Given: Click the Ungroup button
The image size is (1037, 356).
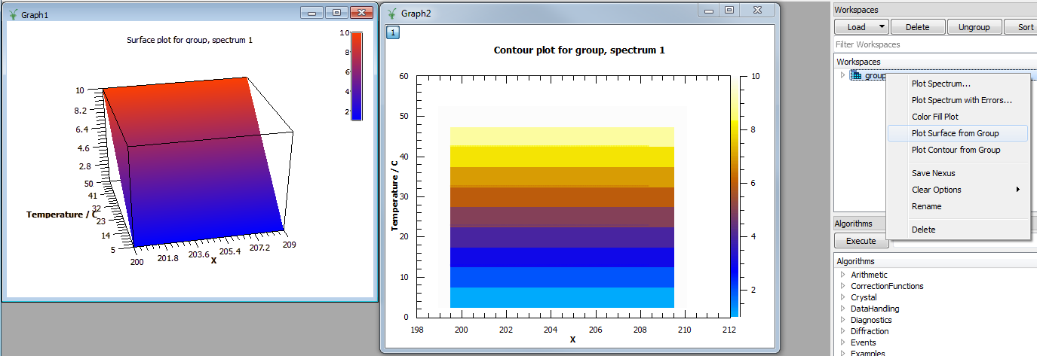Looking at the screenshot, I should point(974,27).
